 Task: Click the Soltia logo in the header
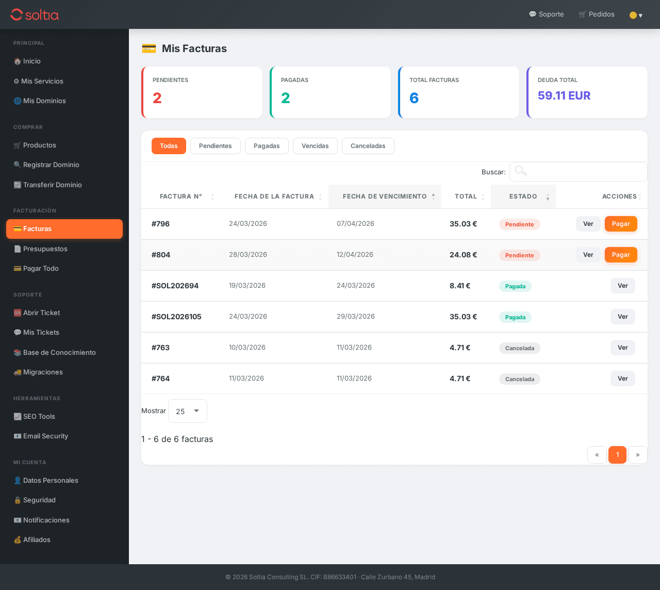[35, 14]
